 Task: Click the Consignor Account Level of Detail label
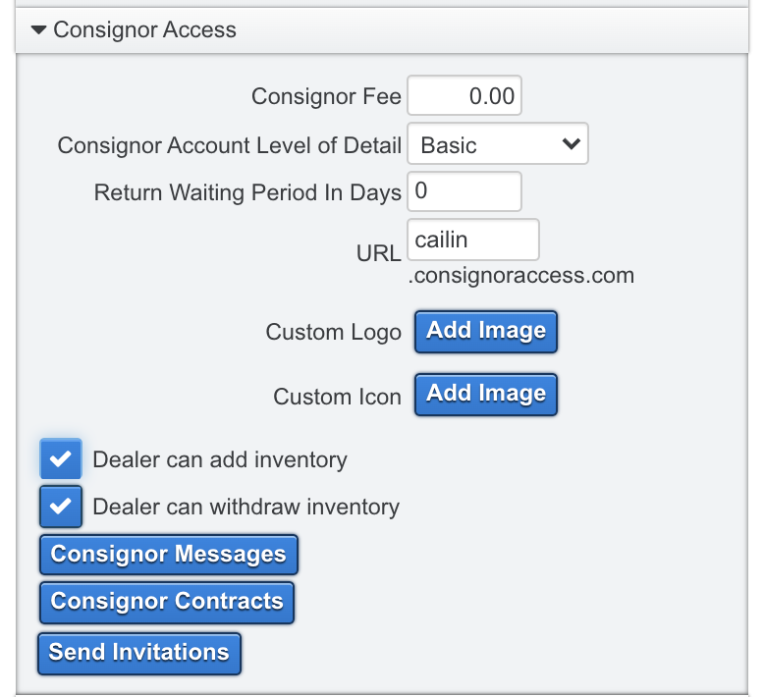(230, 145)
